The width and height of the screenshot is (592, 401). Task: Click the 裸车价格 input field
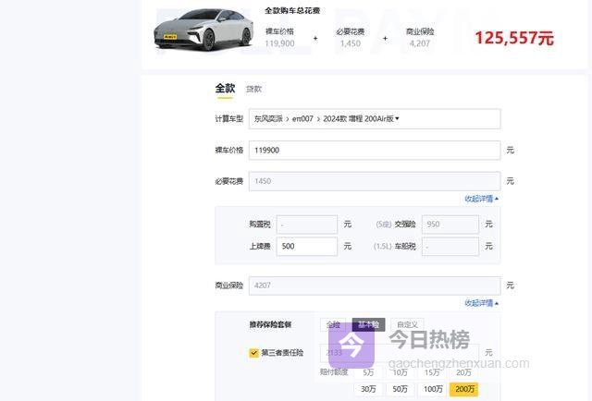[x=374, y=150]
